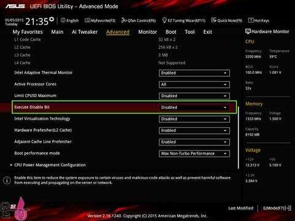Click L4 Cache row label
295x221 pixels.
pyautogui.click(x=22, y=63)
